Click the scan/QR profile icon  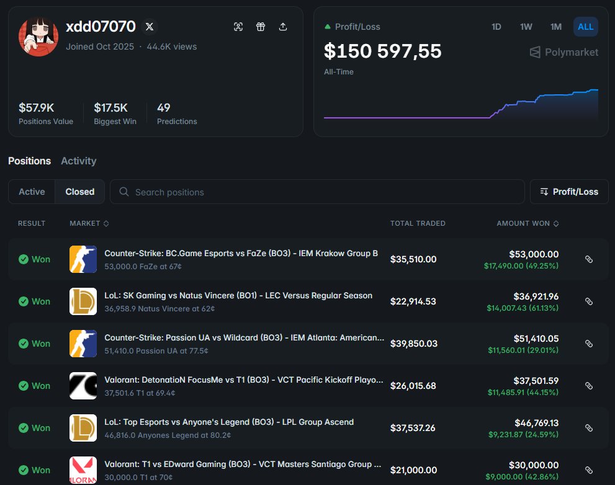coord(238,27)
